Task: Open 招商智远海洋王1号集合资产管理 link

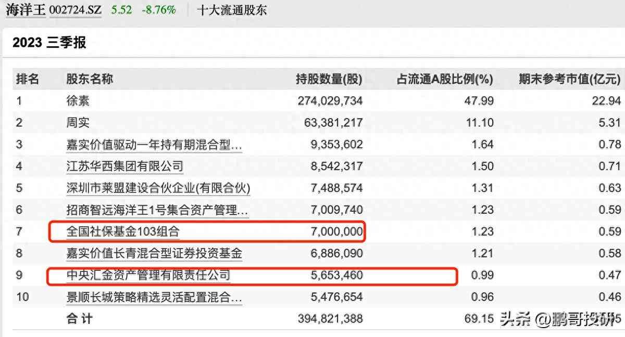Action: (157, 210)
